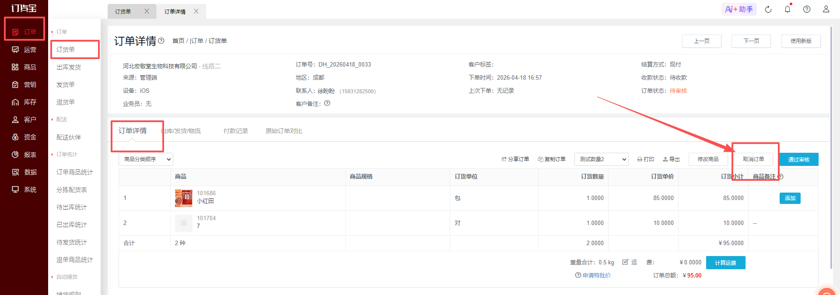
Task: Open 出库发货 in the submenu
Action: click(69, 67)
